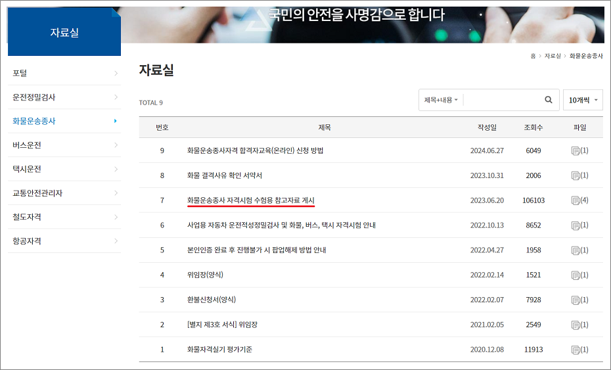611x370 pixels.
Task: Open file attachment icon for post 5
Action: pyautogui.click(x=576, y=250)
